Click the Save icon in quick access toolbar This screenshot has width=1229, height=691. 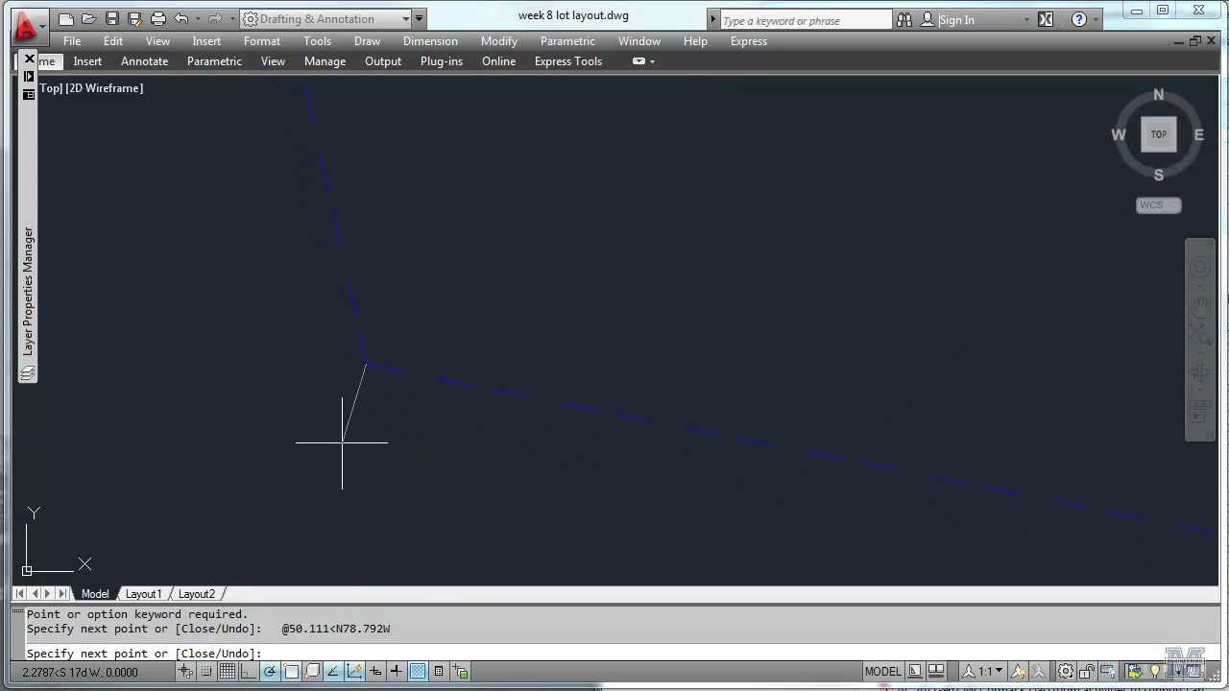[x=111, y=19]
